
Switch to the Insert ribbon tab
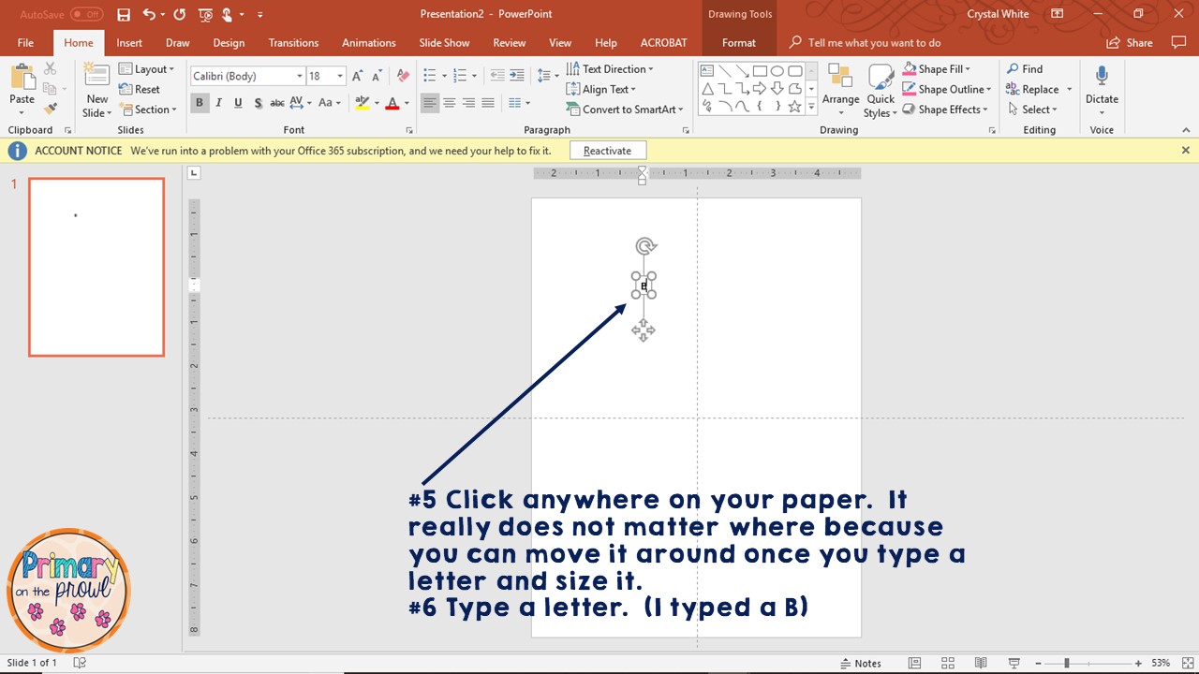pyautogui.click(x=129, y=42)
